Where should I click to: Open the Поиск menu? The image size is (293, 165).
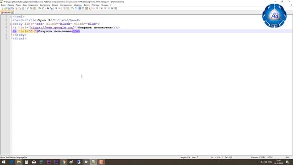pos(18,5)
